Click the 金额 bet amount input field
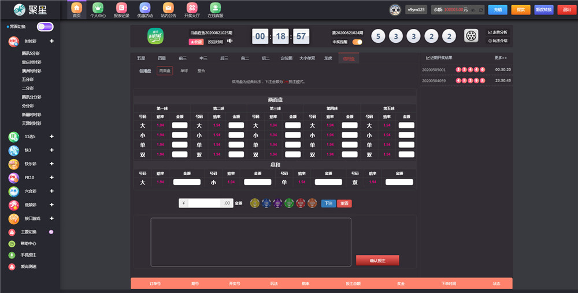This screenshot has width=578, height=293. coord(205,203)
